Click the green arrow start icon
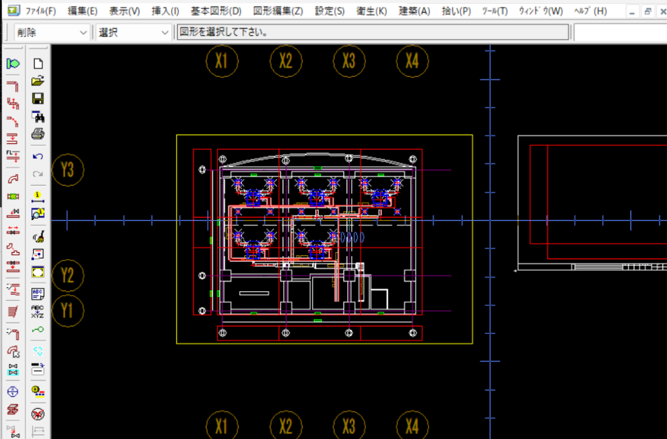667x439 pixels. [13, 64]
